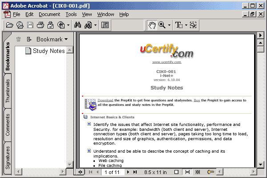Open dropdown arrow next to Zoom tool
Screen dimensions: 267x178
tap(169, 25)
